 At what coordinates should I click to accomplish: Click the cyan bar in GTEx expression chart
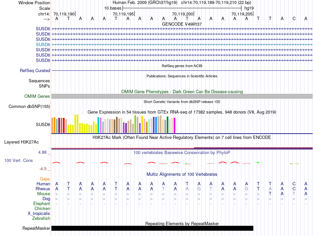pos(98,125)
